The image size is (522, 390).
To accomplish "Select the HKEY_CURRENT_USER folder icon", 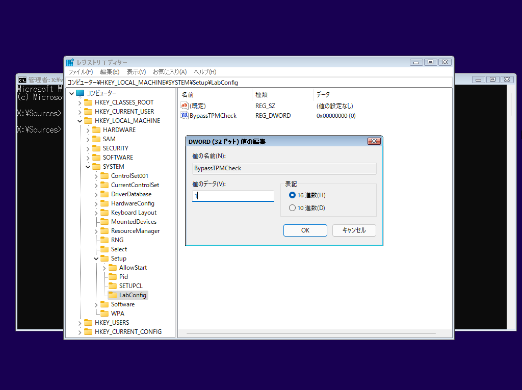I will (88, 112).
